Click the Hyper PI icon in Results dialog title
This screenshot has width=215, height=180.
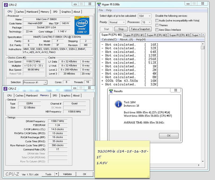(111, 91)
